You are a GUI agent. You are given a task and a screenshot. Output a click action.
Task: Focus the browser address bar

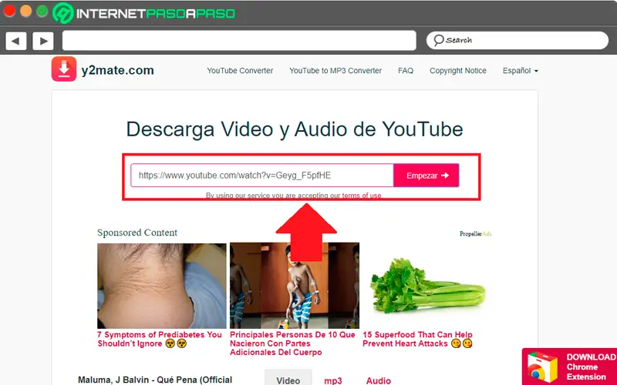[x=239, y=41]
